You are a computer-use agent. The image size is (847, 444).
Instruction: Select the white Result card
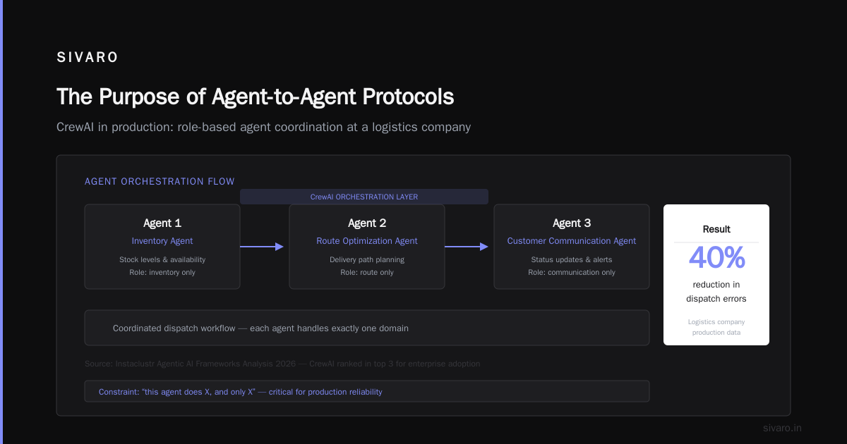coord(716,275)
